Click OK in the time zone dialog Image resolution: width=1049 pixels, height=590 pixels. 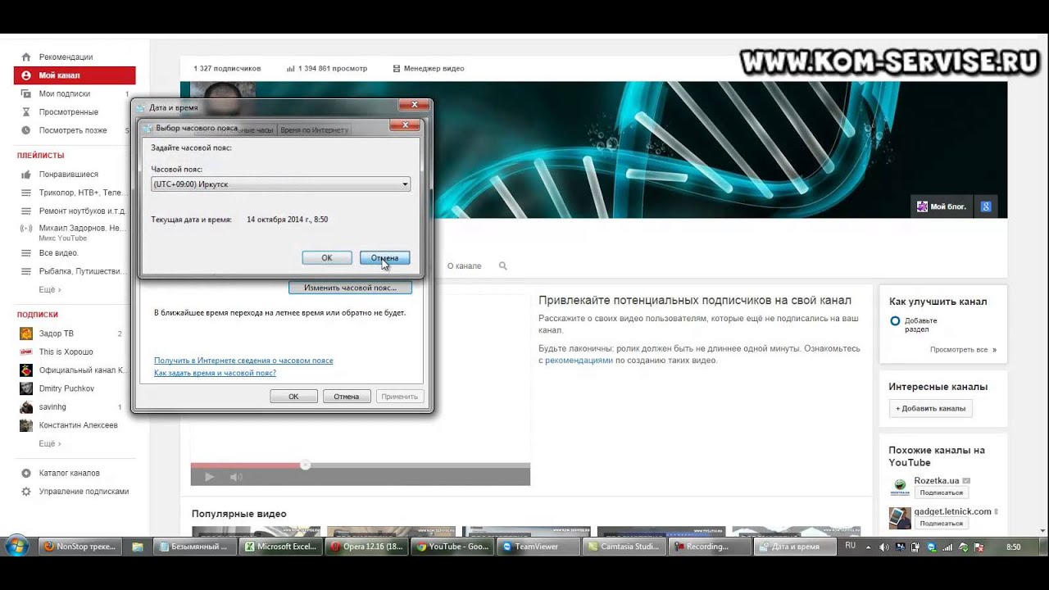327,258
